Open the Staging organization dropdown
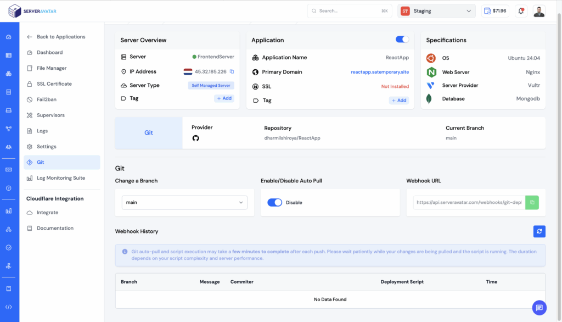The width and height of the screenshot is (562, 322). tap(436, 11)
